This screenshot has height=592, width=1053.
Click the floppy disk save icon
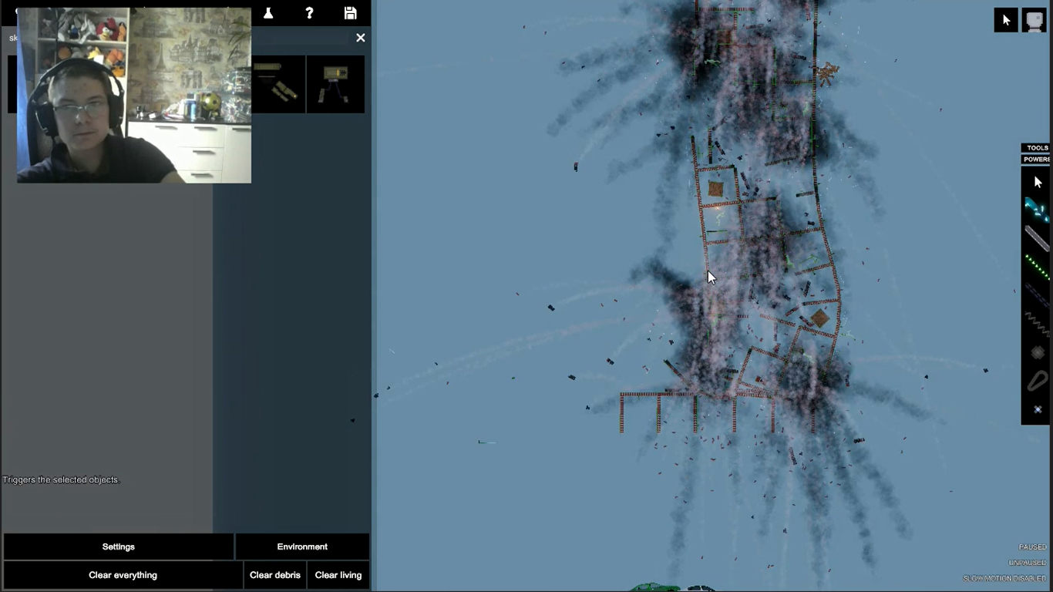coord(350,13)
